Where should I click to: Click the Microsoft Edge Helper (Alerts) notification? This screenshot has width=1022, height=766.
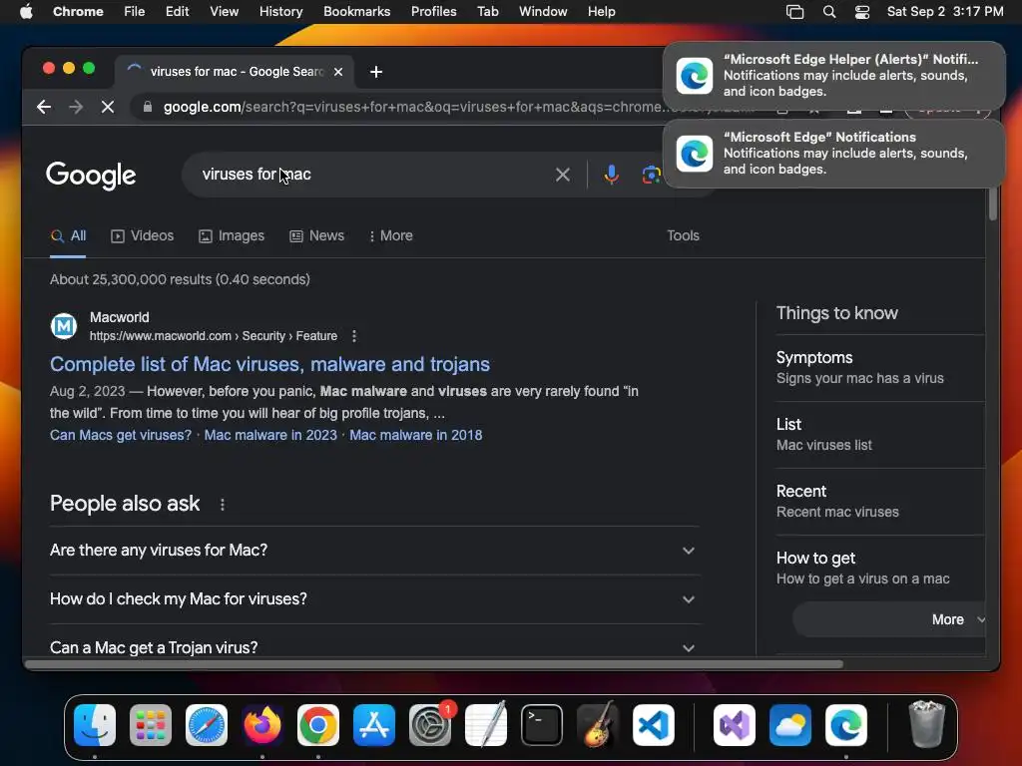coord(833,76)
